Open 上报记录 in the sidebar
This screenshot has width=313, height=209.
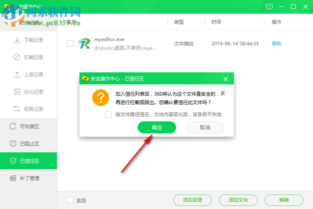point(28,74)
